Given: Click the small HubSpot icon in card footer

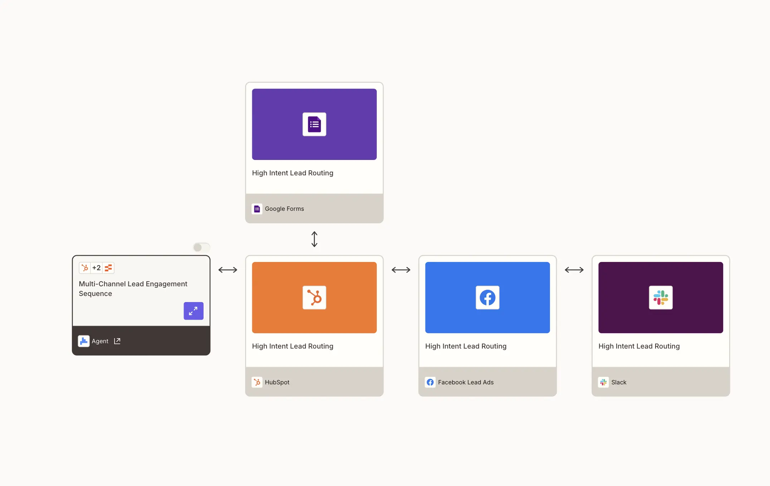Looking at the screenshot, I should (257, 382).
